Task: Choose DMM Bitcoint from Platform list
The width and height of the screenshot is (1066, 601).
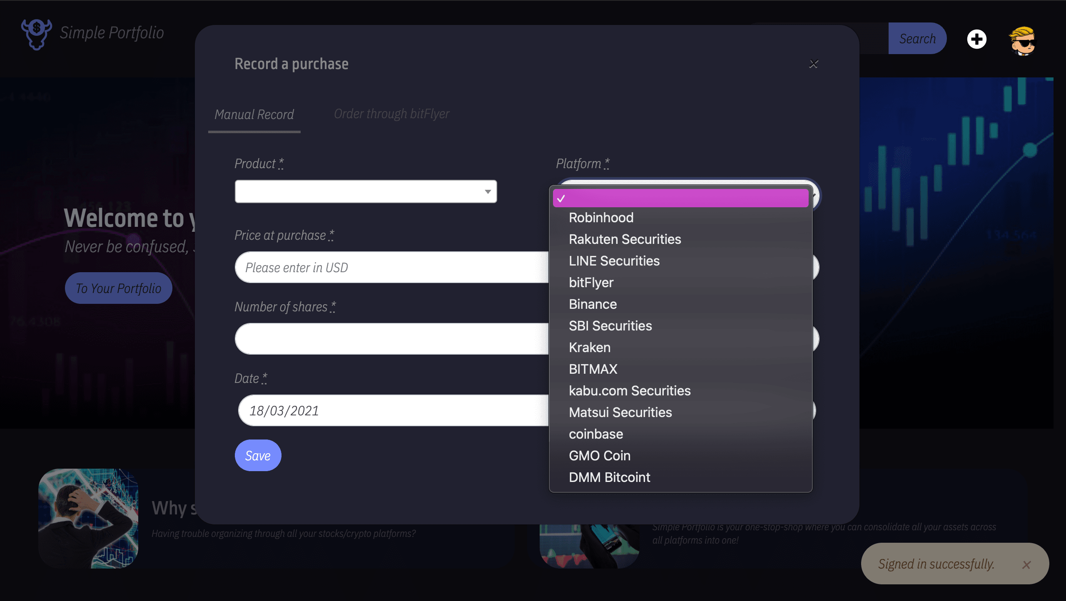Action: click(680, 477)
